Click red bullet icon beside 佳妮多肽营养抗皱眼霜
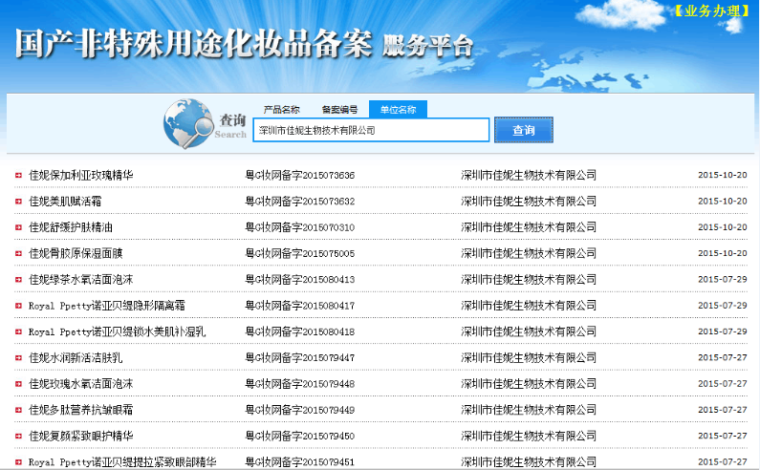 click(18, 411)
